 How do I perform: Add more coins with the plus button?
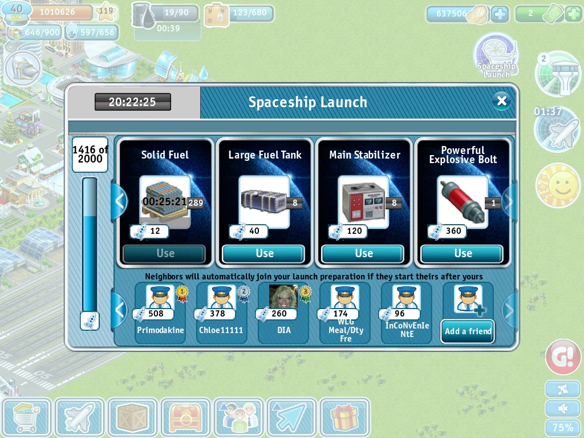click(500, 14)
